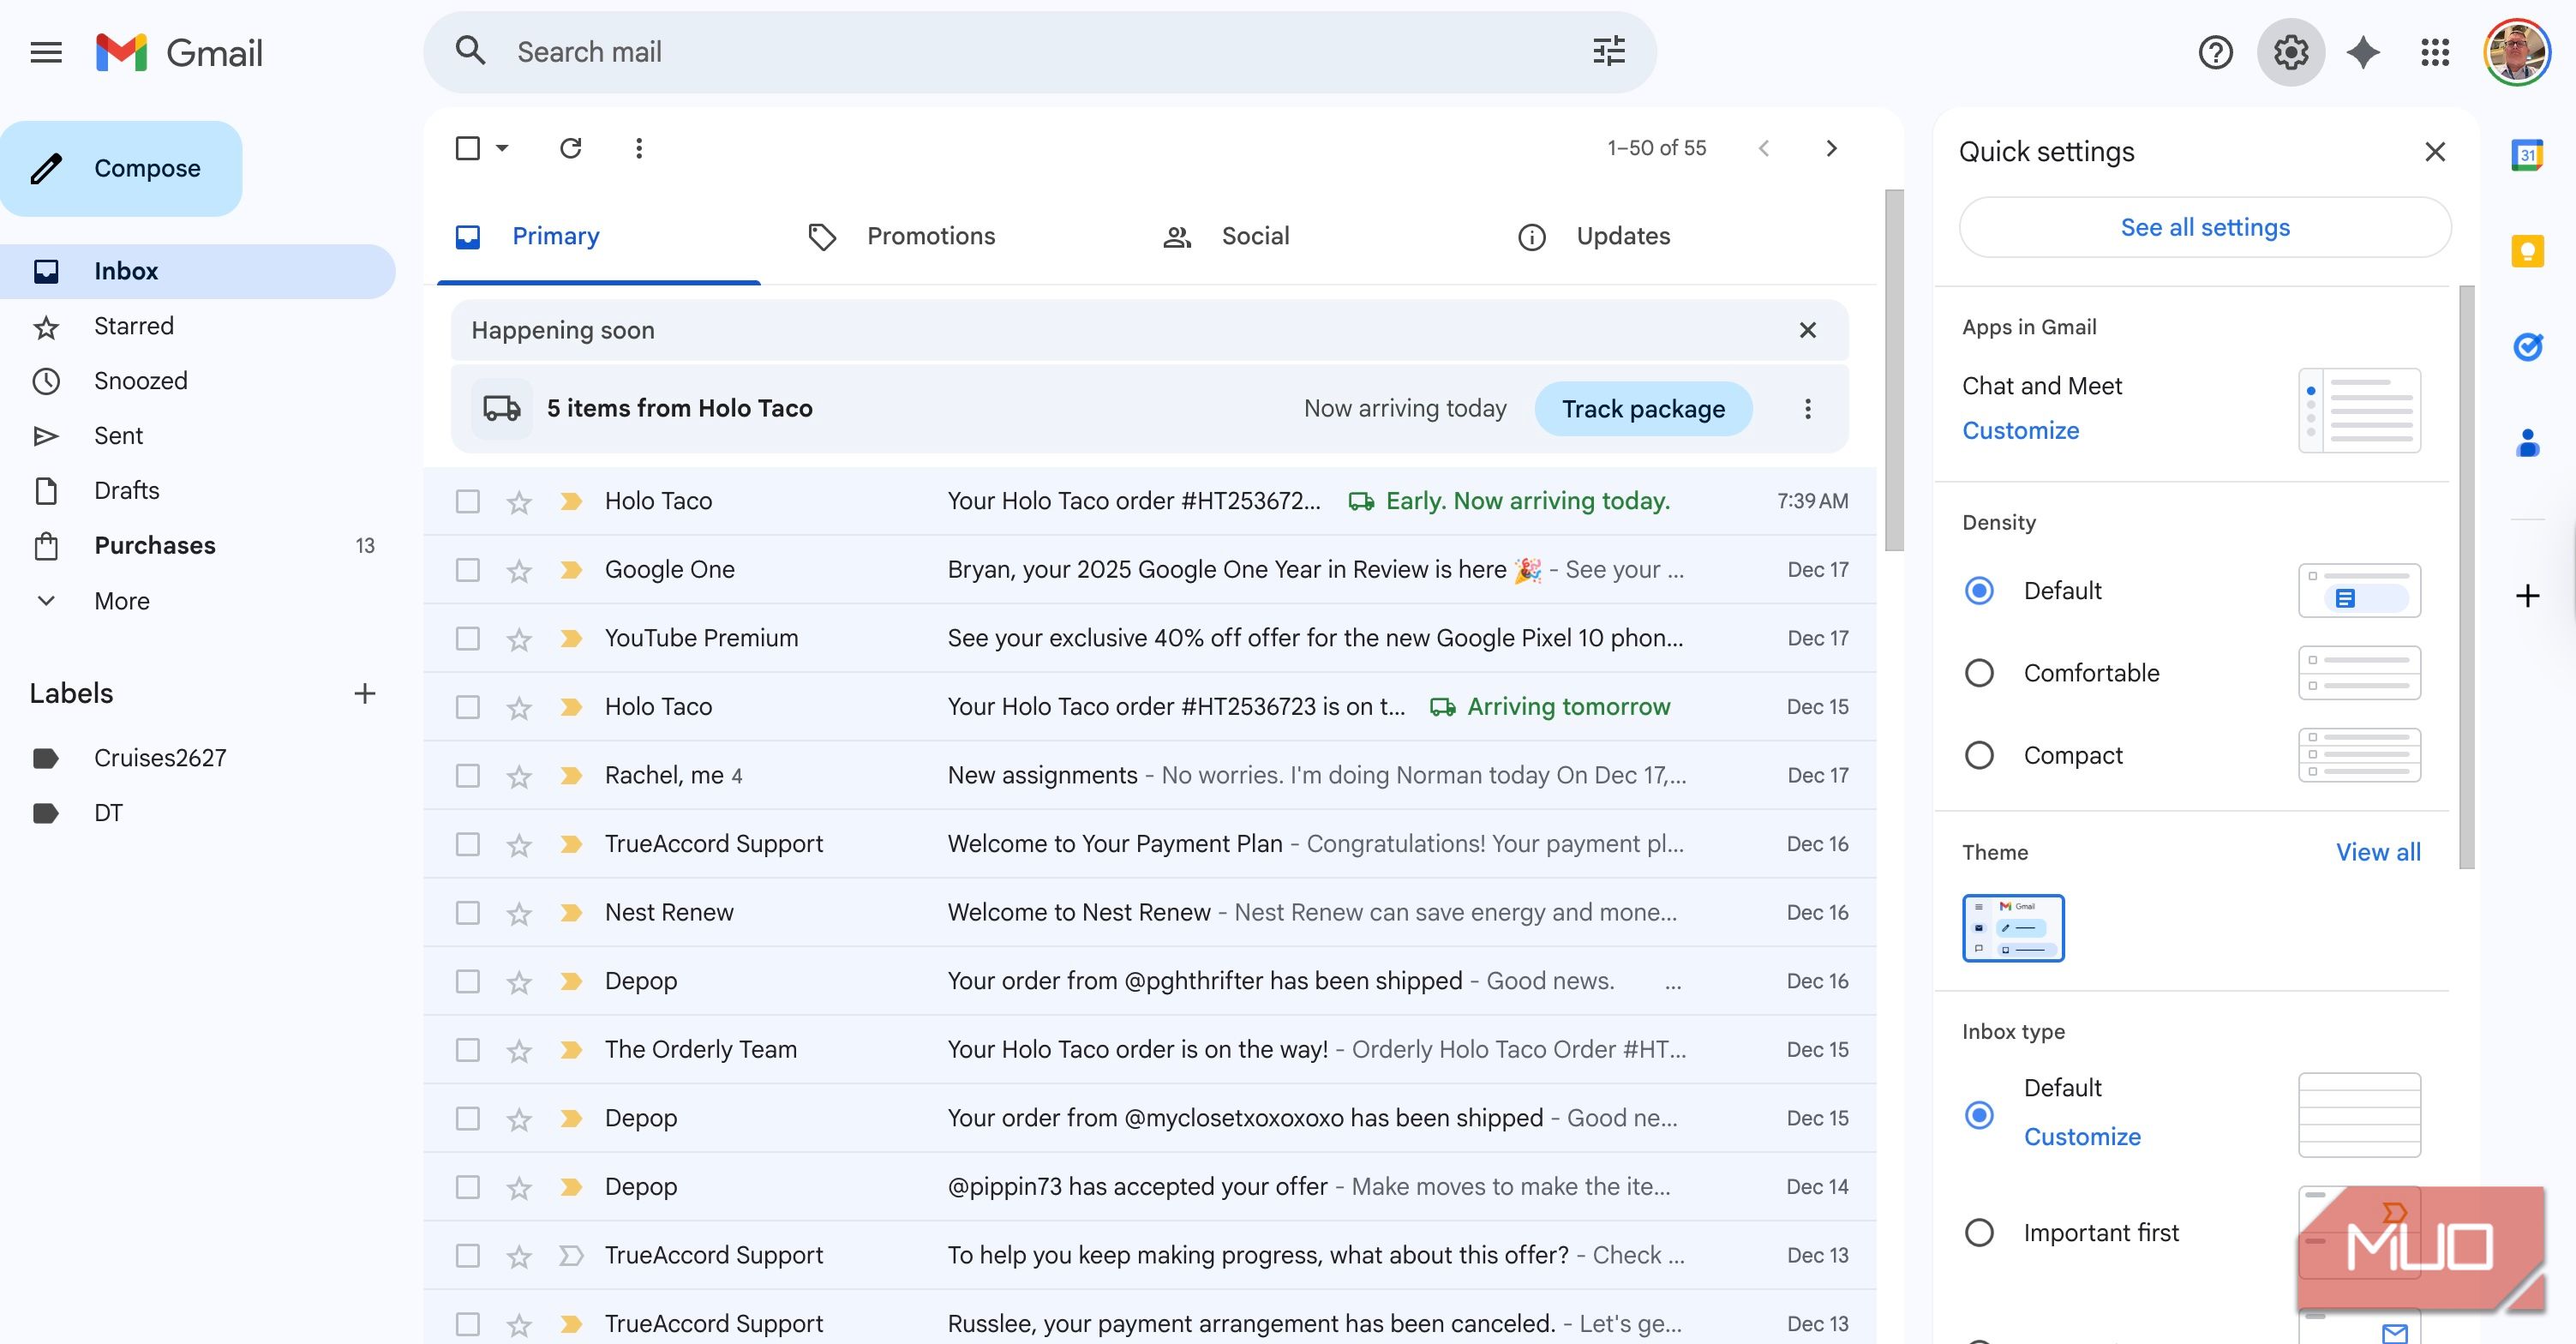
Task: Select the current theme thumbnail
Action: [x=2012, y=927]
